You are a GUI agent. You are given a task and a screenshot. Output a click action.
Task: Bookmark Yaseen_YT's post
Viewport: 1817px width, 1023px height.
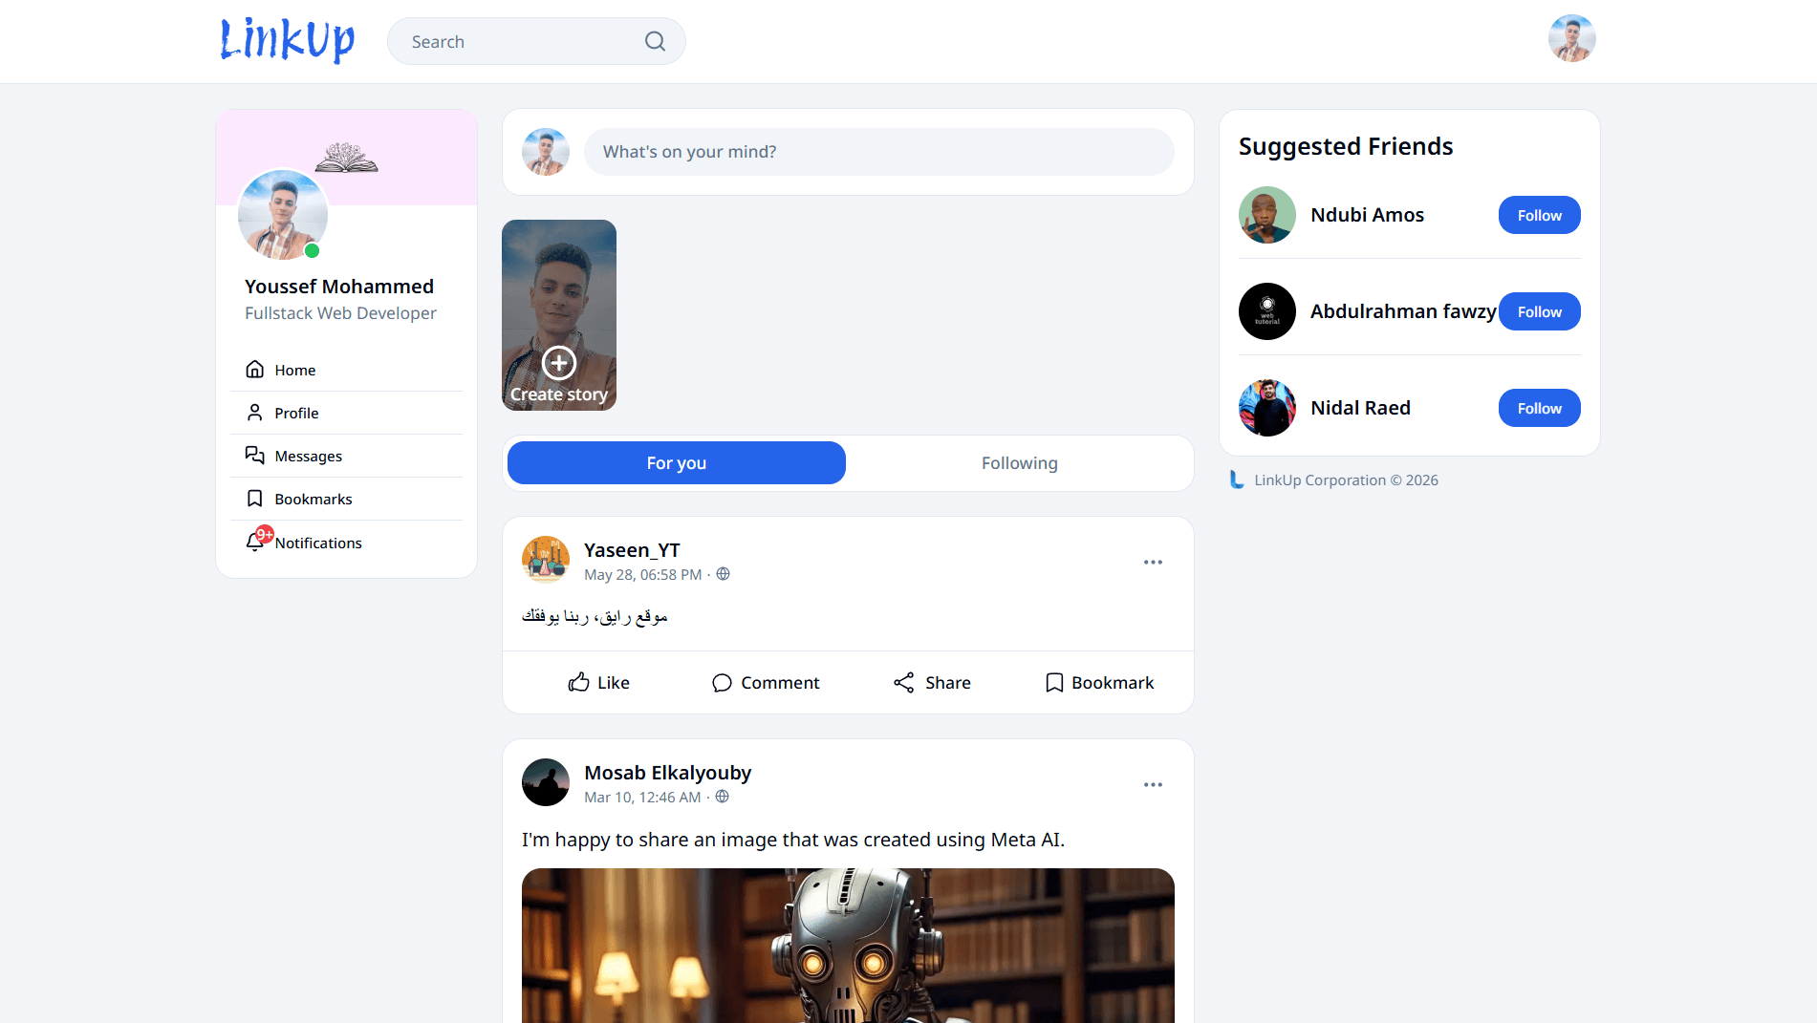click(1099, 682)
